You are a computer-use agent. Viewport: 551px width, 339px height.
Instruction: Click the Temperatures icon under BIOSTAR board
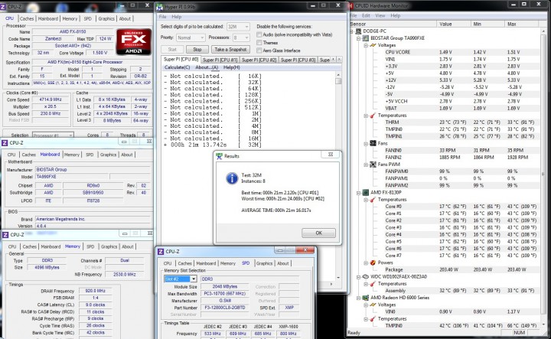point(373,116)
